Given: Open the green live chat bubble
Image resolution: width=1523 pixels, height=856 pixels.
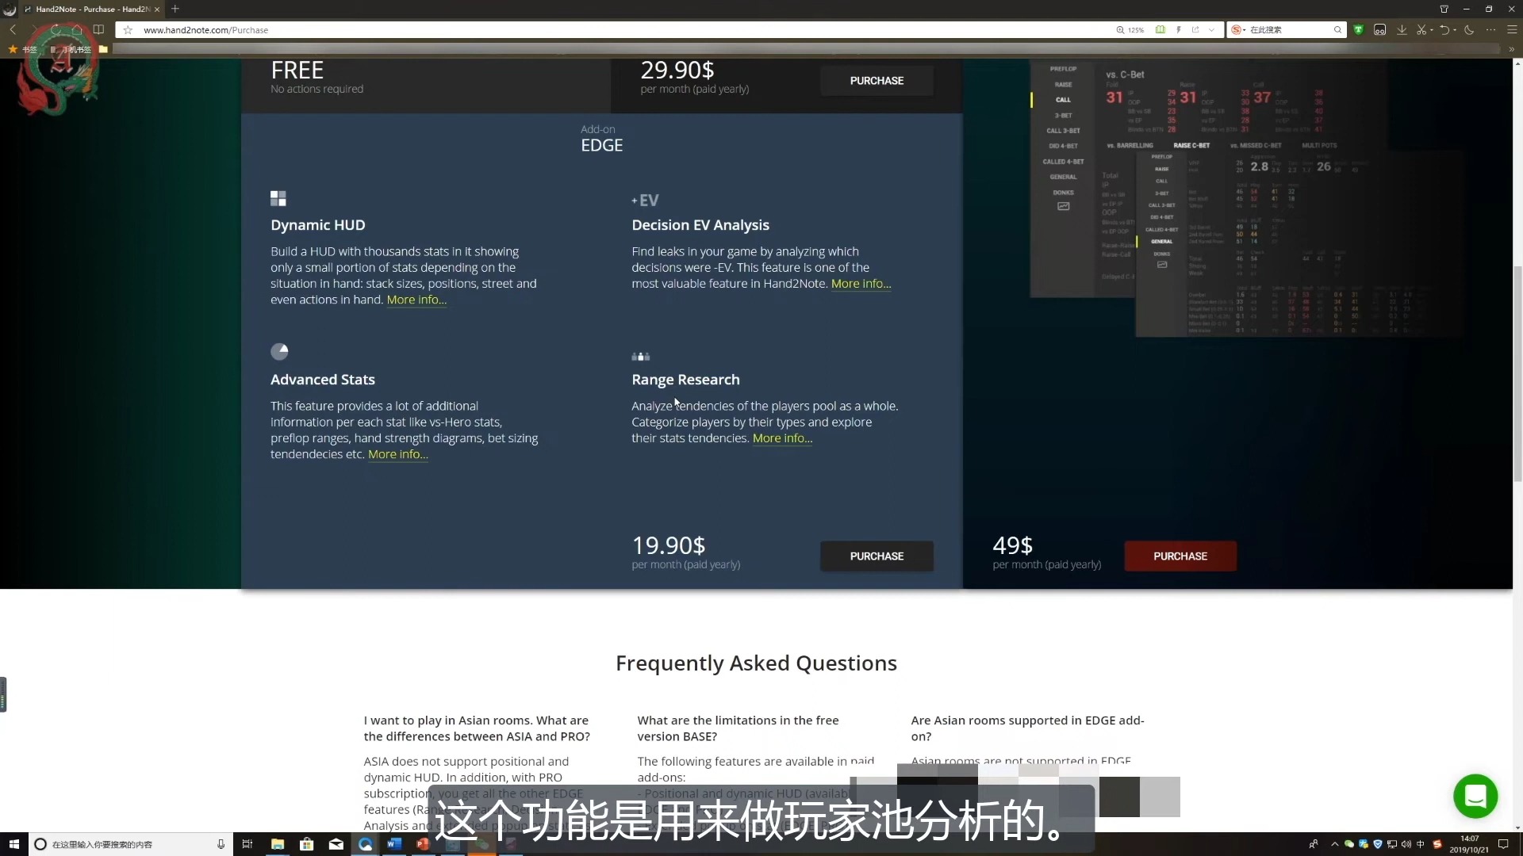Looking at the screenshot, I should [x=1475, y=796].
